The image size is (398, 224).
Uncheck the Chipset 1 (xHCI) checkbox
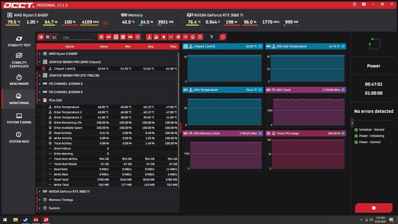(x=43, y=68)
